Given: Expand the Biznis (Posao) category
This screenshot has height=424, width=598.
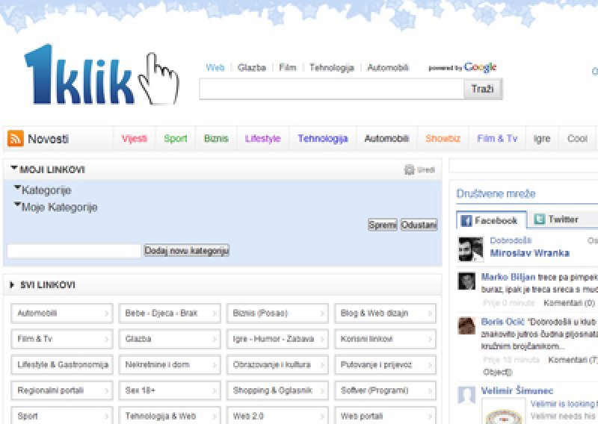Looking at the screenshot, I should pos(277,313).
